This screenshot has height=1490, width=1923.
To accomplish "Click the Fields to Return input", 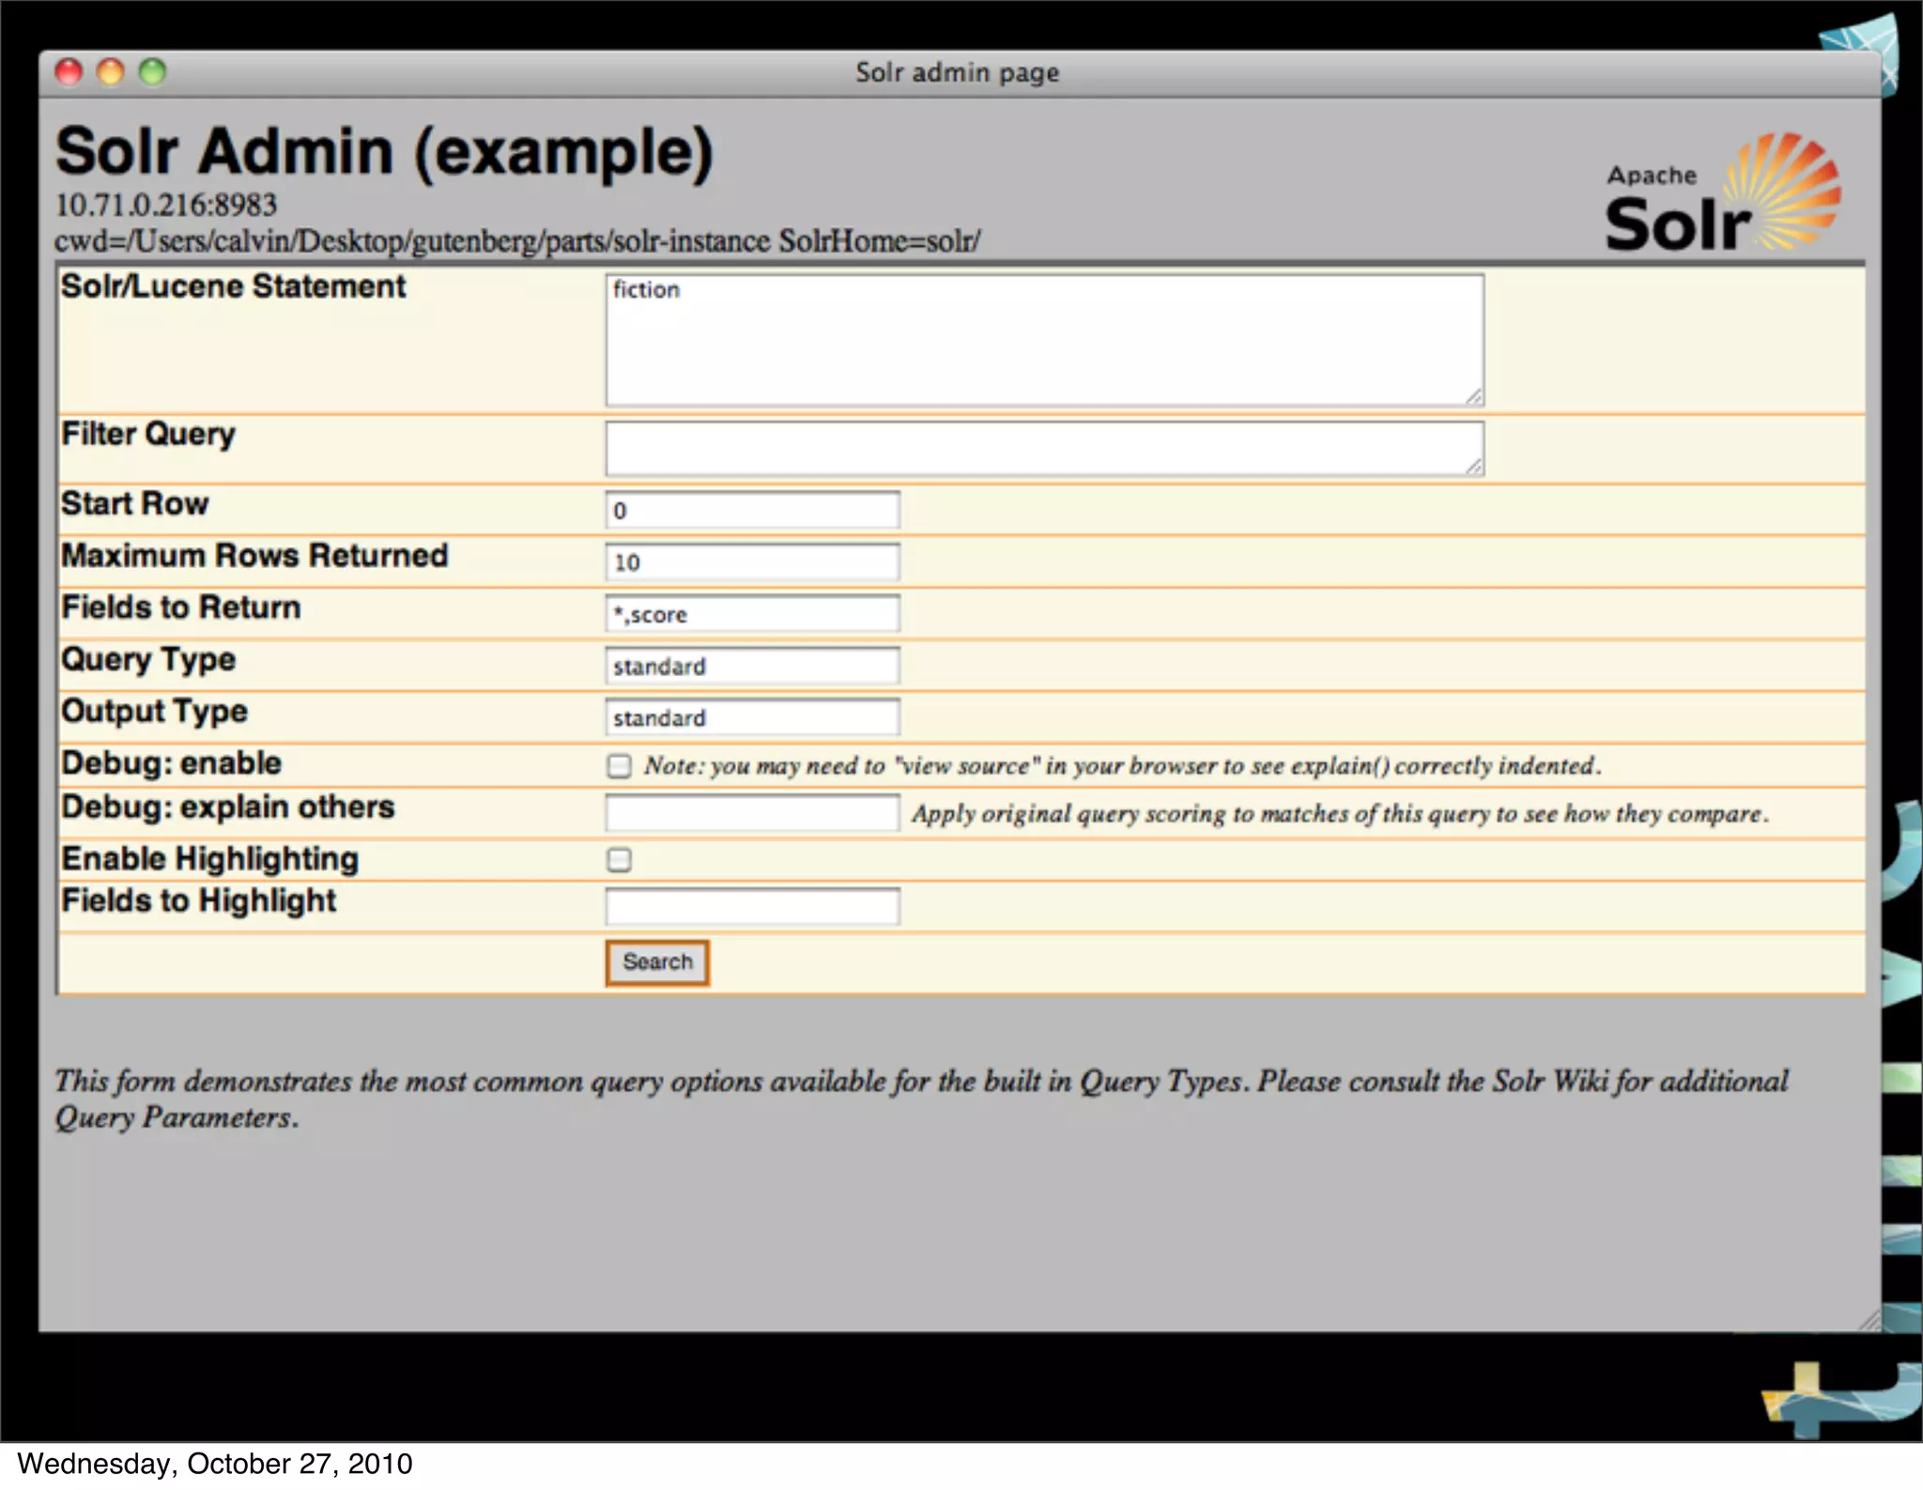I will [752, 614].
